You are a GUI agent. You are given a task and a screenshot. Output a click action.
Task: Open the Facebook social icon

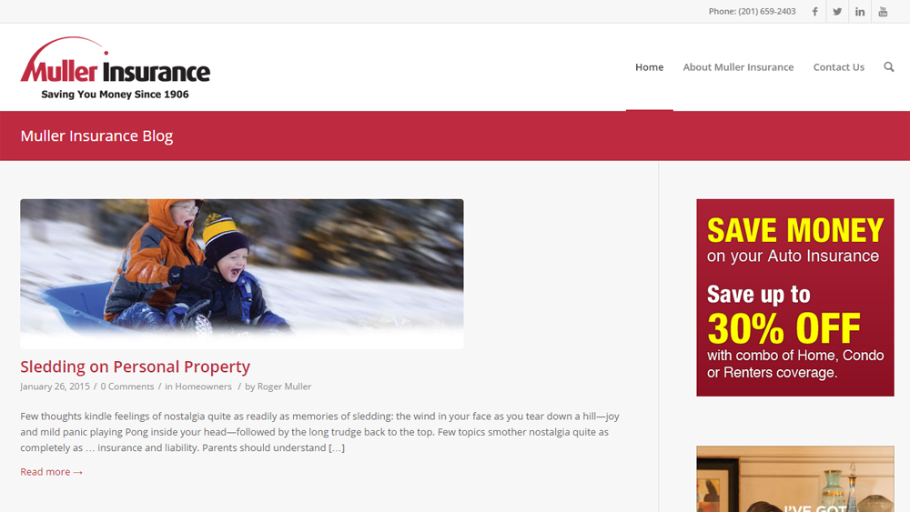pos(814,12)
